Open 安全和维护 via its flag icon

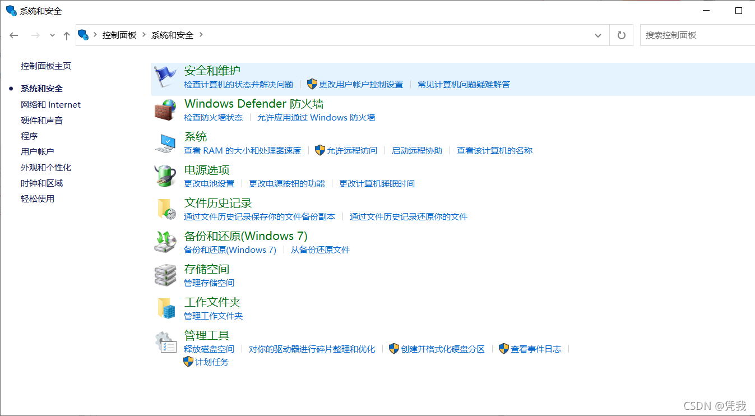pos(165,76)
